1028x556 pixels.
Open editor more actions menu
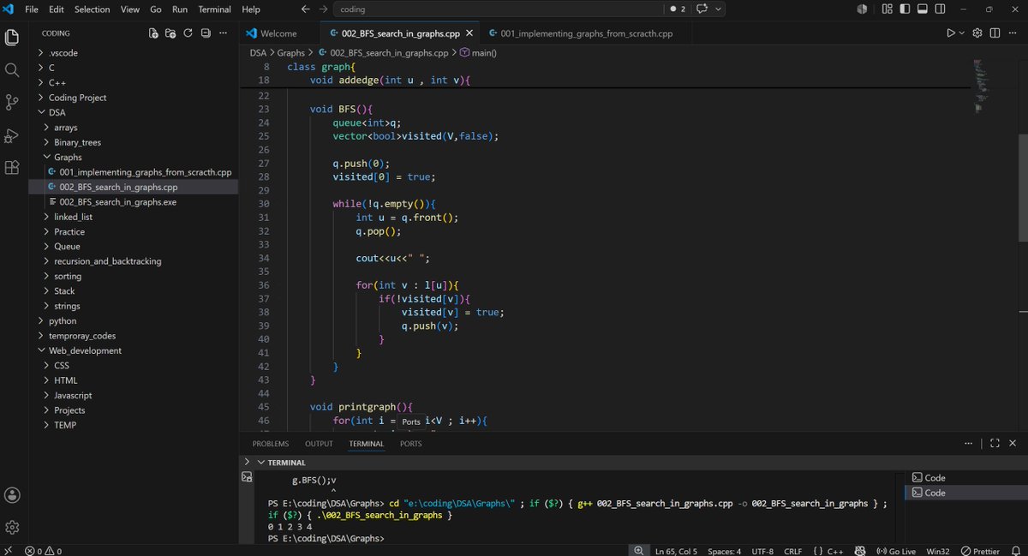(x=1013, y=33)
